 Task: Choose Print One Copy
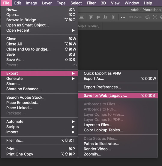pos(39,154)
